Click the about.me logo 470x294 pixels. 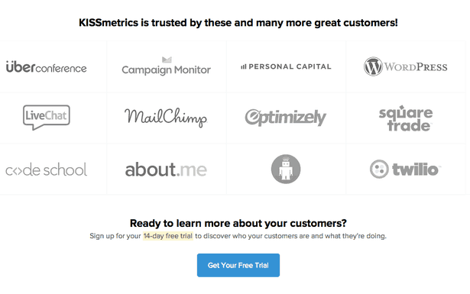tap(166, 170)
